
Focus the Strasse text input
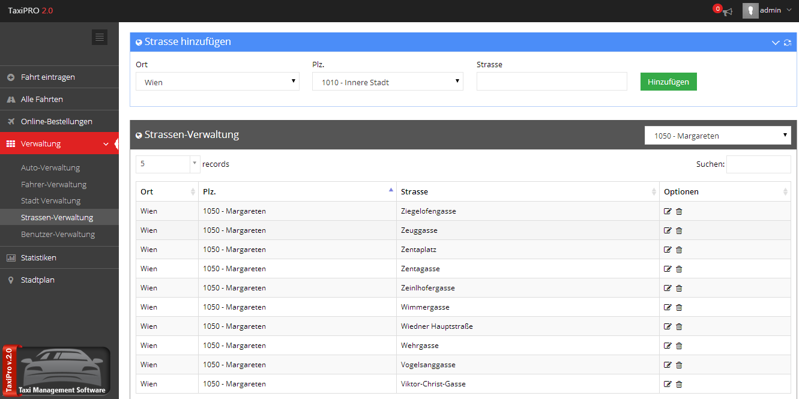(x=552, y=82)
